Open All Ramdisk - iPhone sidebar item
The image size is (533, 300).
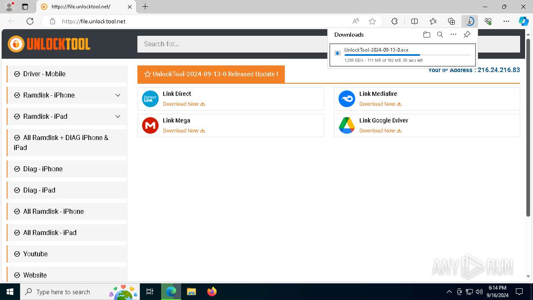tap(67, 211)
